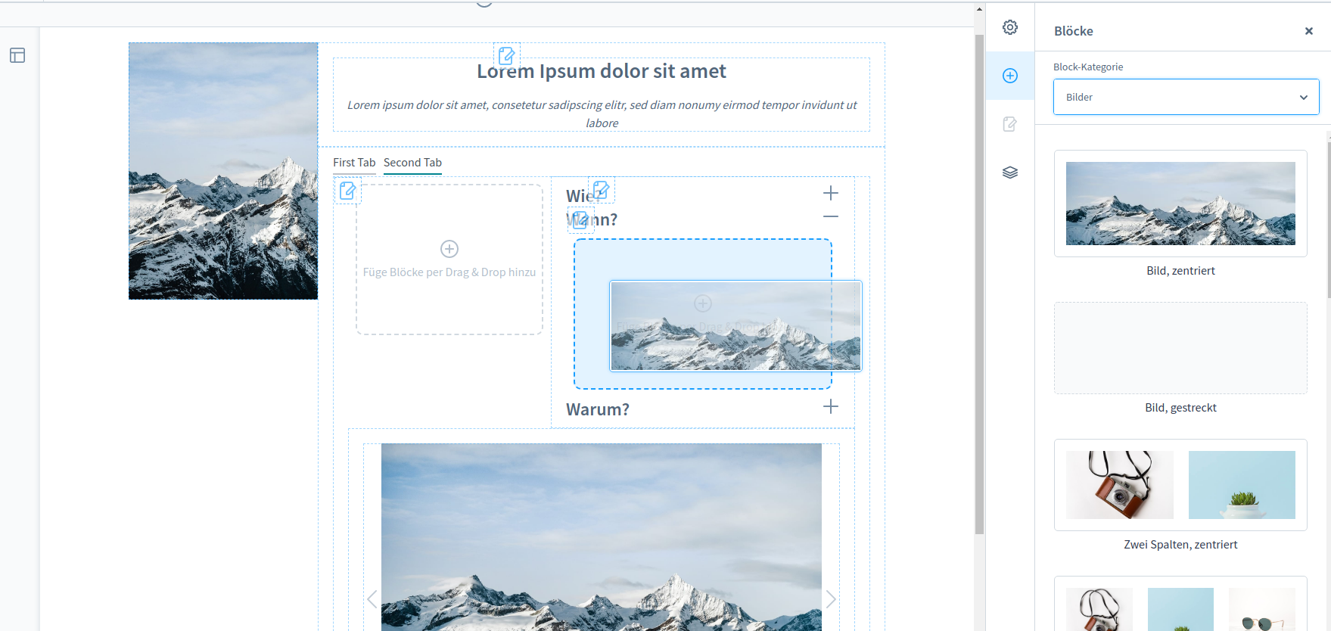Screen dimensions: 1331x631
Task: Click the layout panel icon at left
Action: (17, 55)
